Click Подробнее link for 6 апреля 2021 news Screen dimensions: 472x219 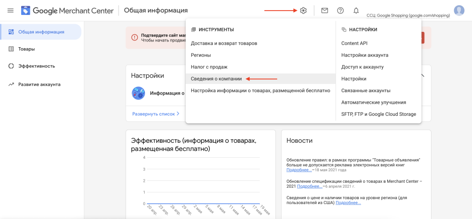[310, 186]
